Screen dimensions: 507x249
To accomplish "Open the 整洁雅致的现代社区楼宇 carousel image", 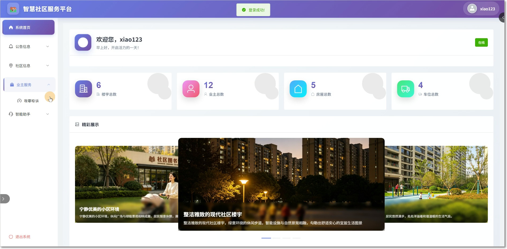I will (x=281, y=184).
